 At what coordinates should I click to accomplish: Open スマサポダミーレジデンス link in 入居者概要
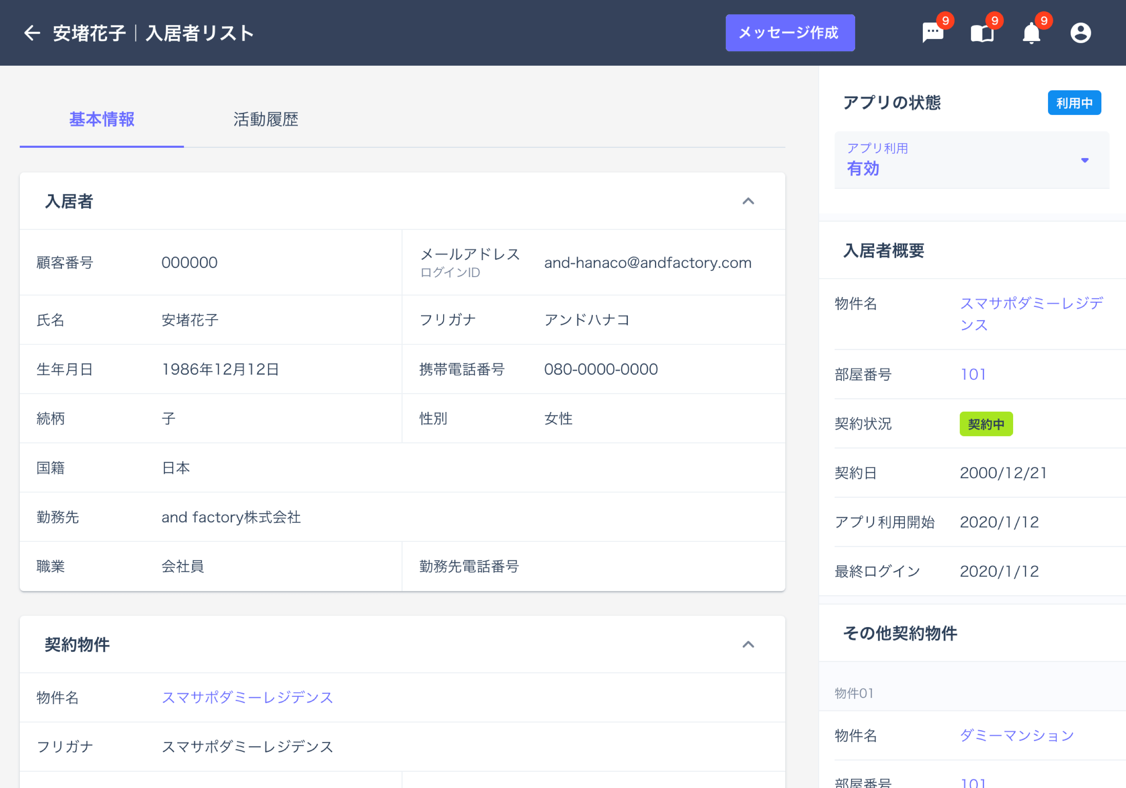1030,313
